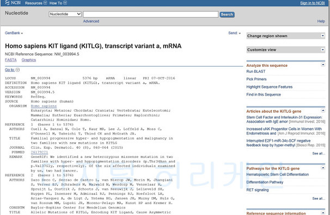Screen dimensions: 330x215
Task: Focus the search text field
Action: [x=150, y=14]
